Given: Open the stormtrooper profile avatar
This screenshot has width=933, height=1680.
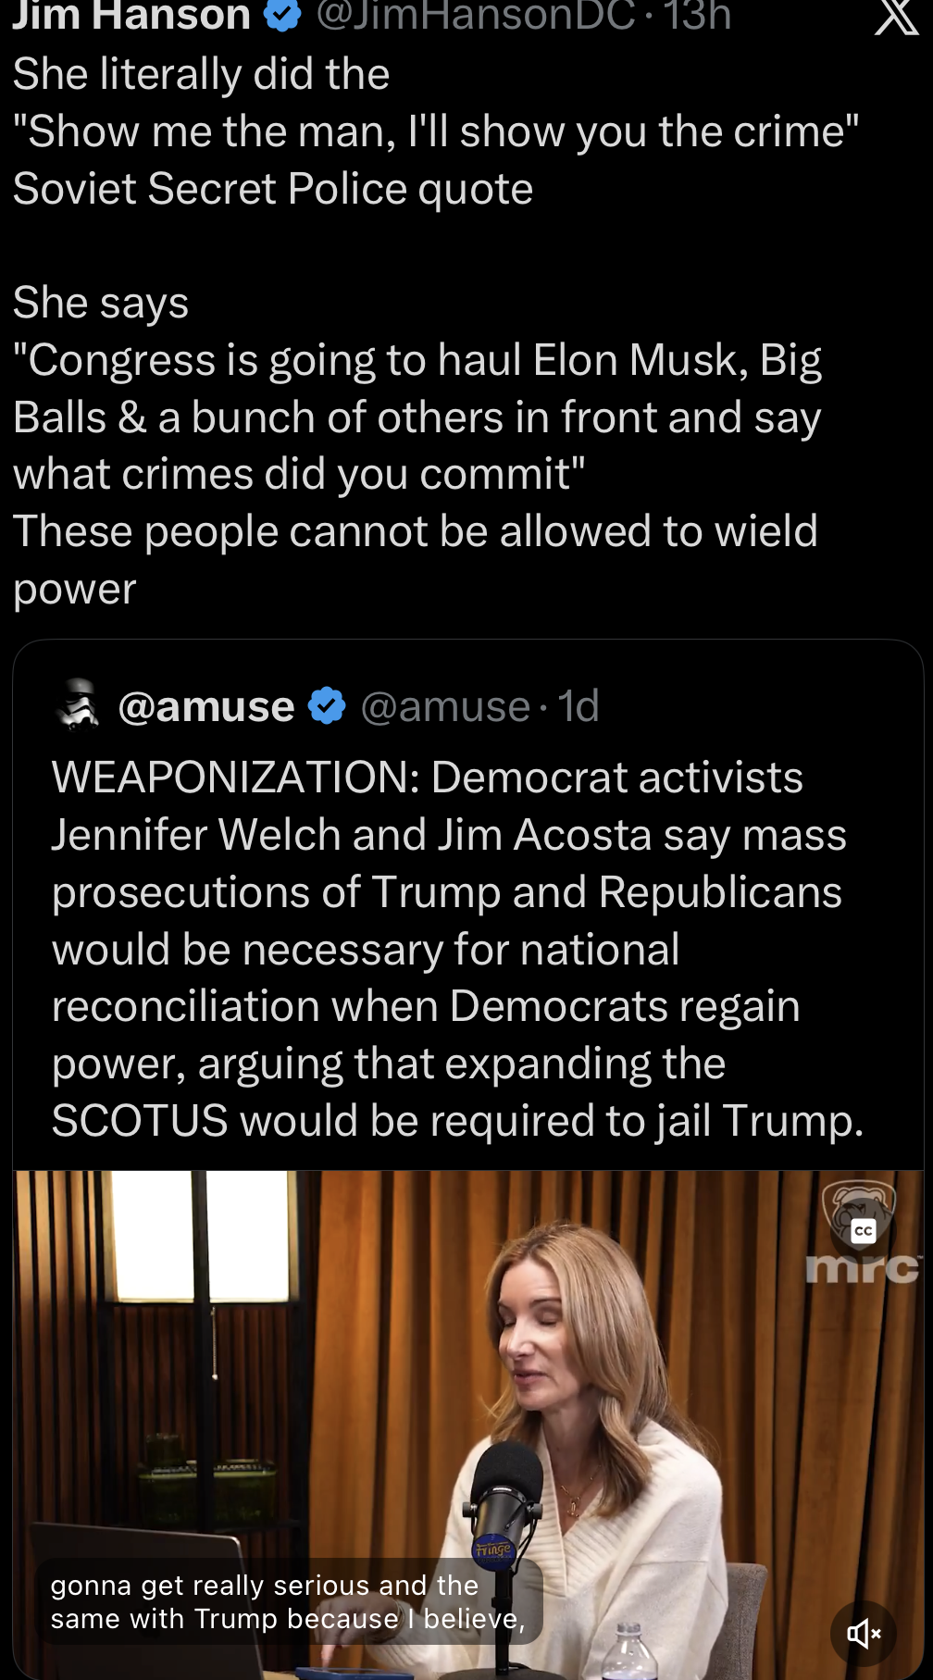Looking at the screenshot, I should point(78,706).
